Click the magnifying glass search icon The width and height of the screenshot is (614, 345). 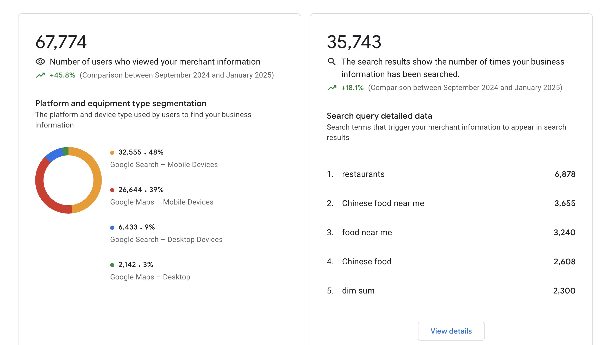point(331,62)
